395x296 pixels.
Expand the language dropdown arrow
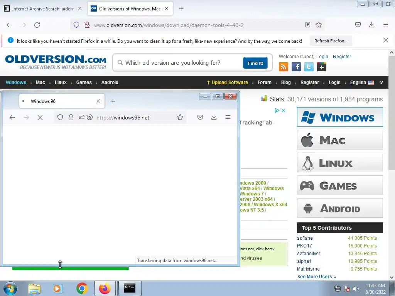381,82
